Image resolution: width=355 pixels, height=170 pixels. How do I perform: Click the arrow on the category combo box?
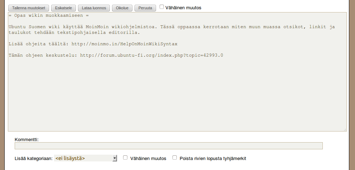115,158
